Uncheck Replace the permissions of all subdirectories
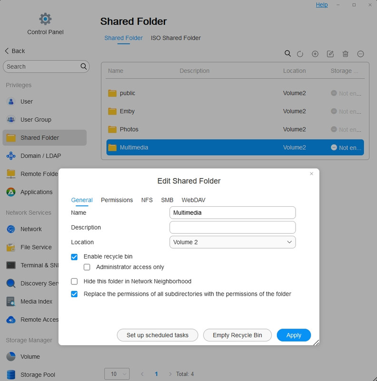The height and width of the screenshot is (381, 377). pos(74,294)
